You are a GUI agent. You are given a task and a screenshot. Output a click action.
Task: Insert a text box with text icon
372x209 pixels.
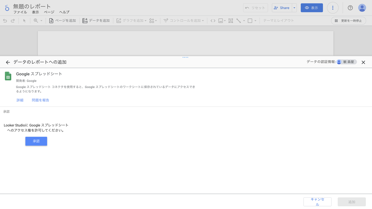(x=231, y=21)
